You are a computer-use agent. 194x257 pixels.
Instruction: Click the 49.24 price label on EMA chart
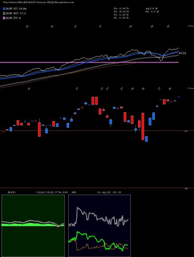click(x=182, y=53)
